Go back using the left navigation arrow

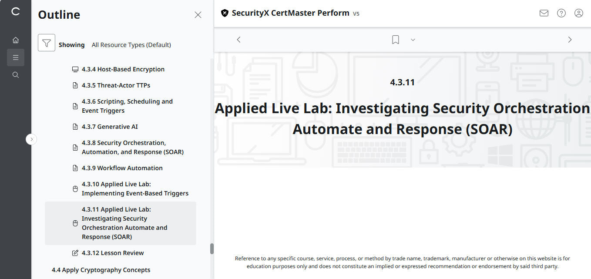tap(238, 39)
